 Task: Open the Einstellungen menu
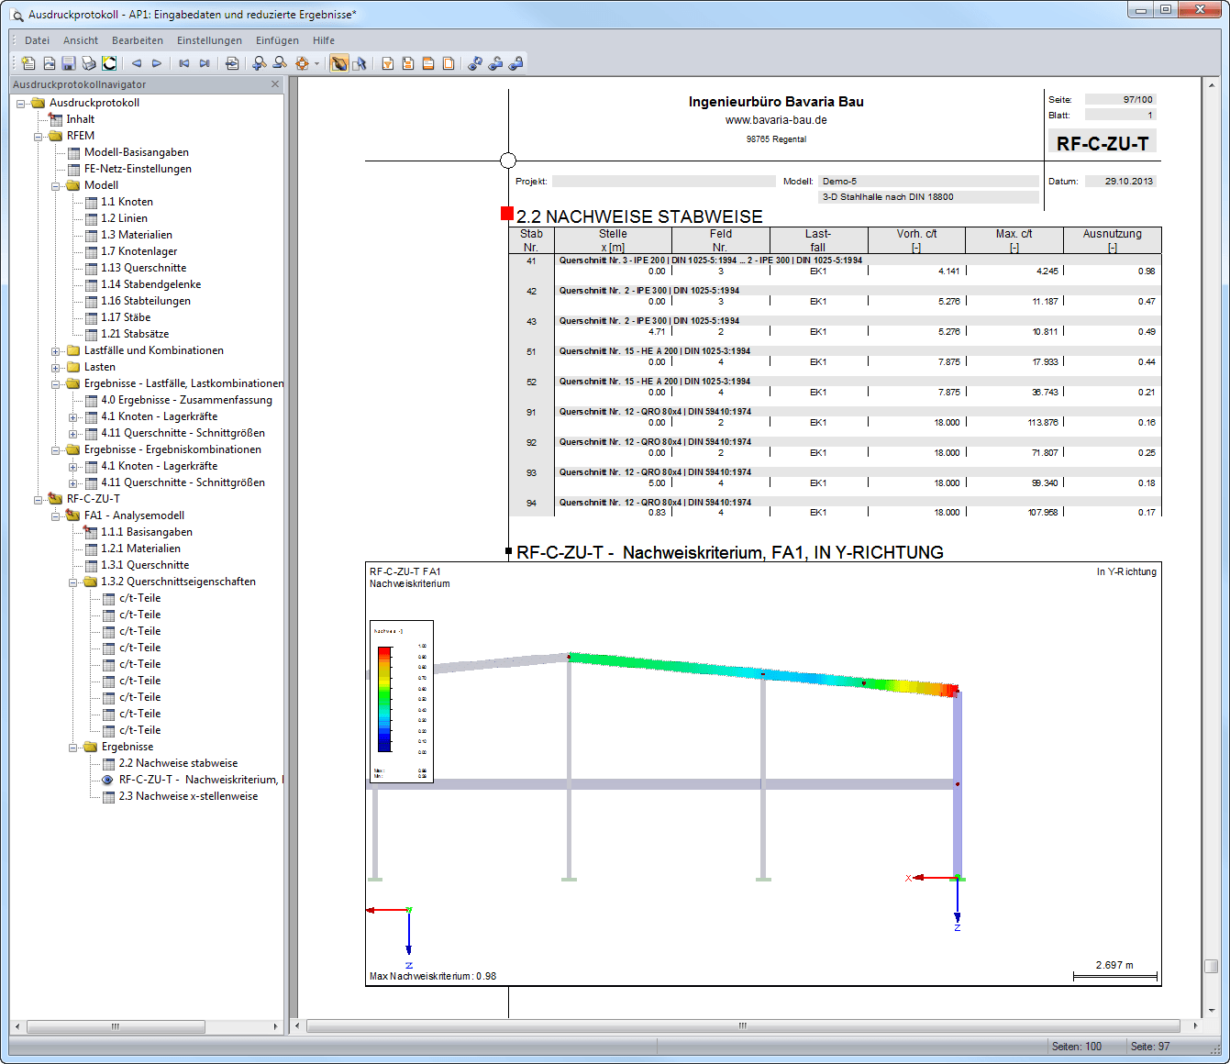point(209,40)
